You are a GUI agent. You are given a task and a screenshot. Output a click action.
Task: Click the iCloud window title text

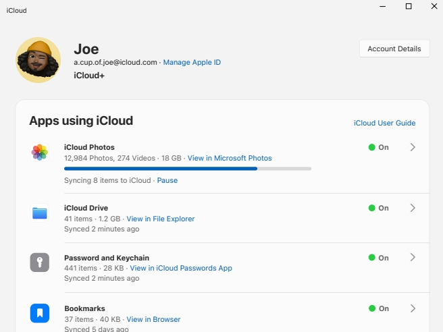[x=17, y=10]
